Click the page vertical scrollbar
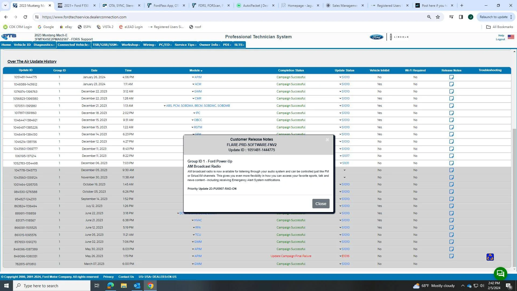The image size is (517, 291). tap(515, 198)
